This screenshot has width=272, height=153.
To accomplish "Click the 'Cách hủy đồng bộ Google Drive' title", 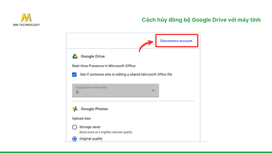I will coord(201,20).
